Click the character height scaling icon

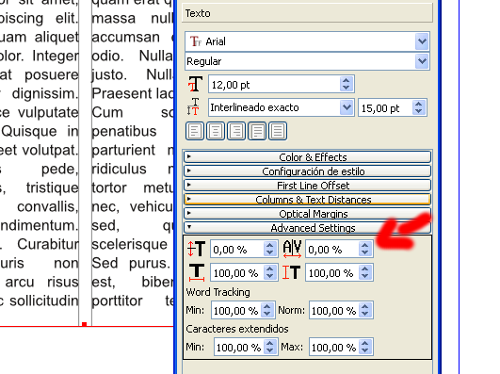pos(291,272)
